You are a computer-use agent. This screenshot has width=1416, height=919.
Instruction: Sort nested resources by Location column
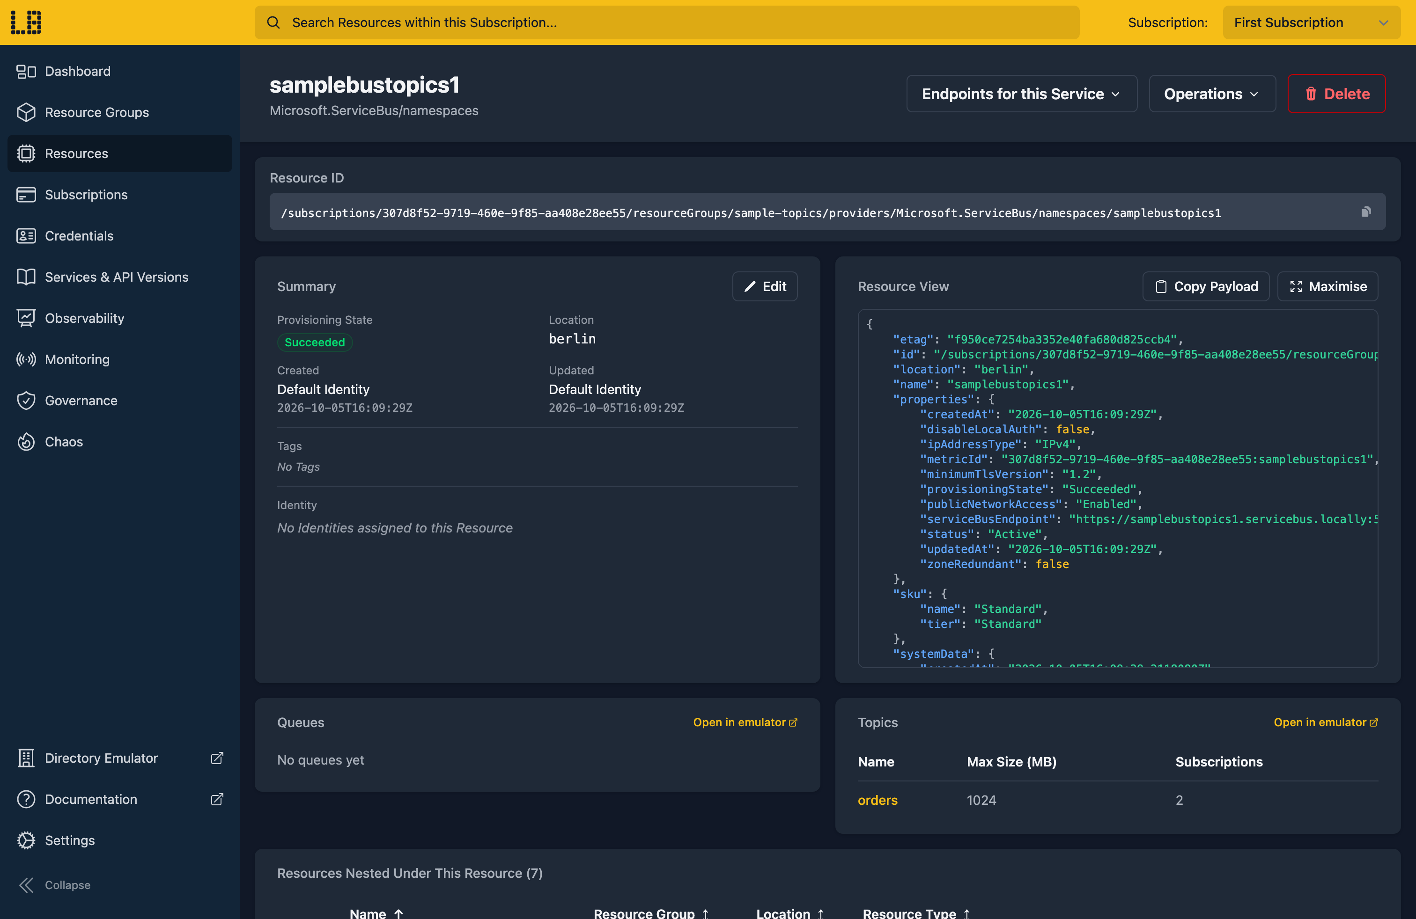[x=790, y=913]
